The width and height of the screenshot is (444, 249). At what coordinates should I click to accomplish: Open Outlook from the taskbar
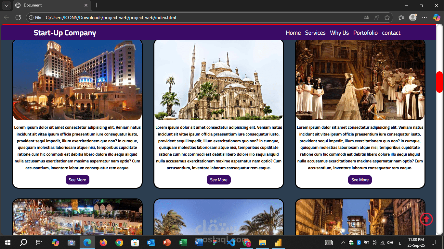click(x=151, y=242)
